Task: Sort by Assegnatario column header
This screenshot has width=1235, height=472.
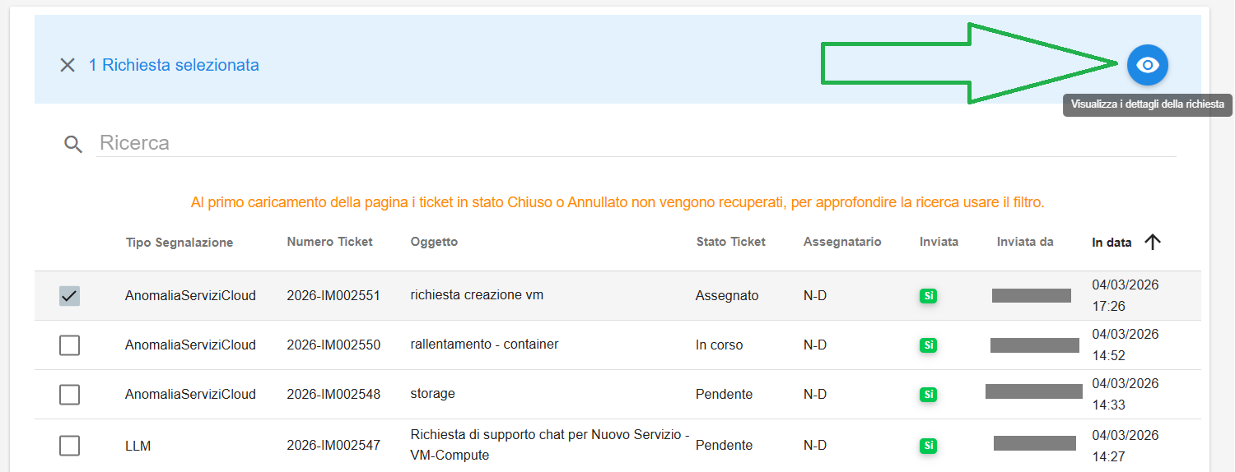Action: [x=842, y=242]
